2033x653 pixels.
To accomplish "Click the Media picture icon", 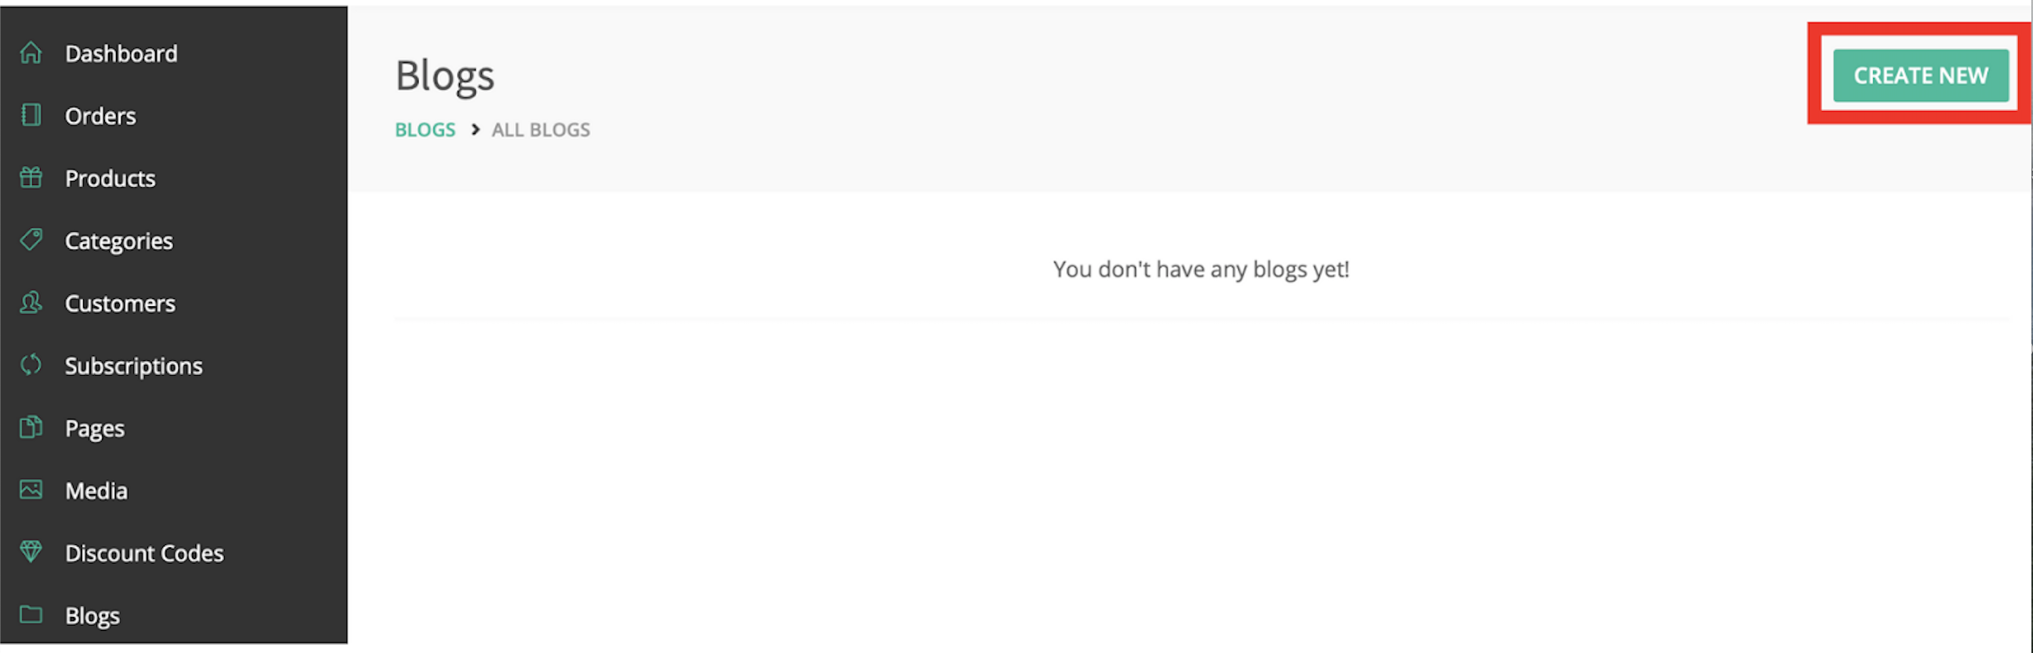I will [31, 490].
